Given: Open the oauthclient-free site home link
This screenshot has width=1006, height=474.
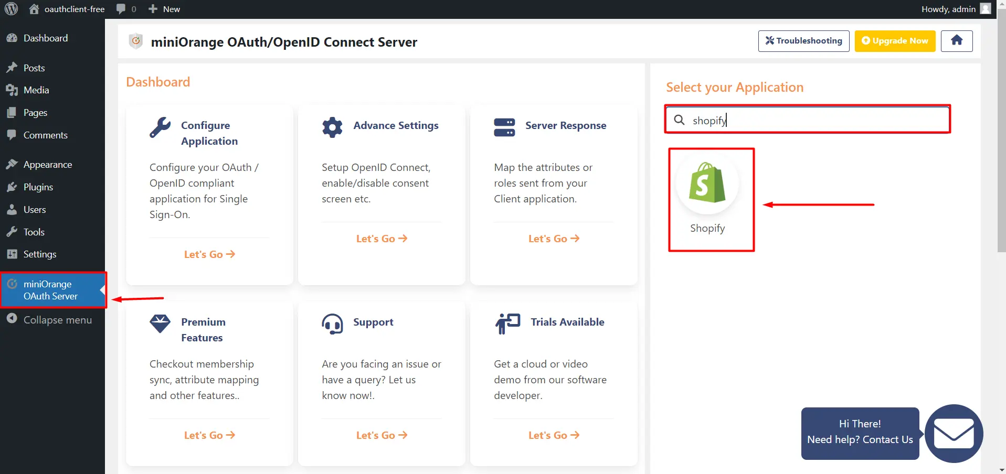Looking at the screenshot, I should pos(67,9).
